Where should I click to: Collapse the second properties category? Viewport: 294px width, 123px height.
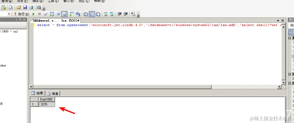[290, 74]
